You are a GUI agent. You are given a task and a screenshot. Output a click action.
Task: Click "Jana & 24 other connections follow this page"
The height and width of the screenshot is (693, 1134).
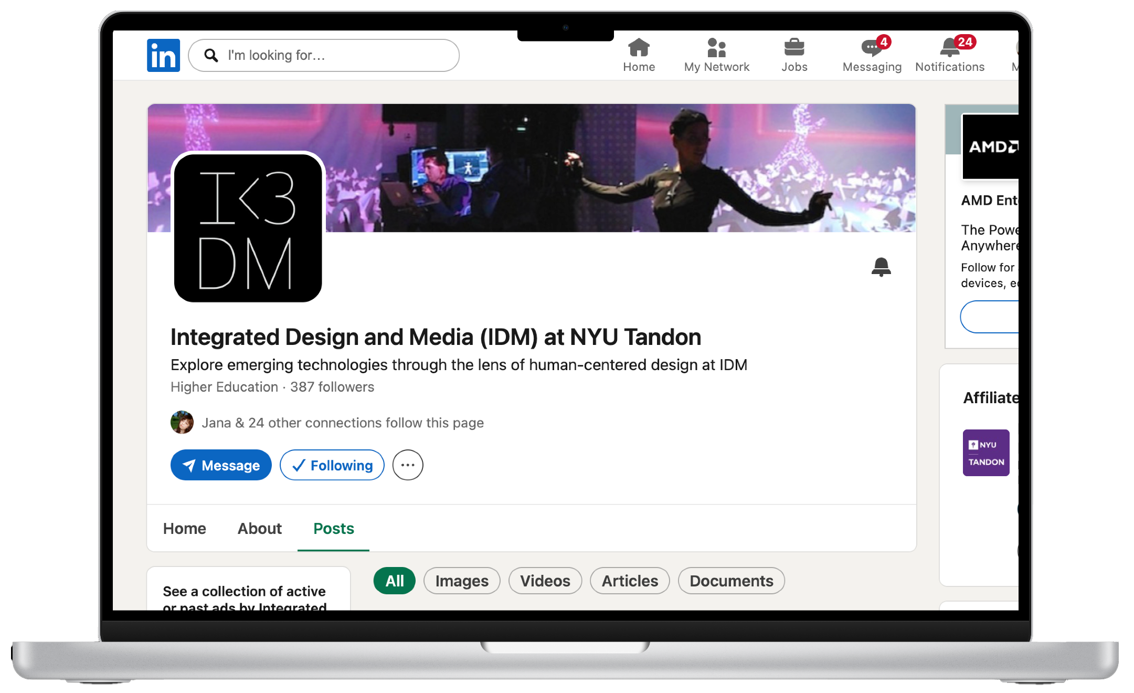tap(343, 423)
